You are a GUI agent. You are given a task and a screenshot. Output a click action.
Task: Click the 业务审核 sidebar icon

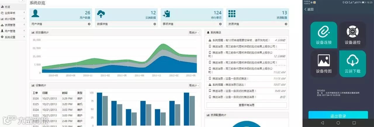2,13
